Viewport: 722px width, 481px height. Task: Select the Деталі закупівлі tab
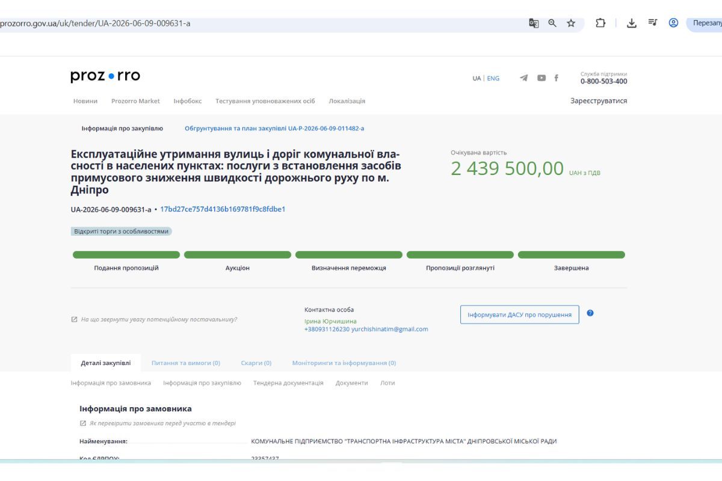pyautogui.click(x=106, y=363)
